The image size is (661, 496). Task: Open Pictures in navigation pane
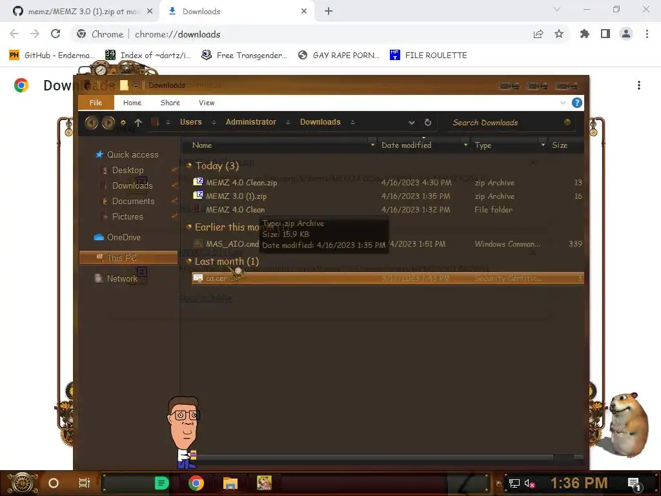pos(127,216)
